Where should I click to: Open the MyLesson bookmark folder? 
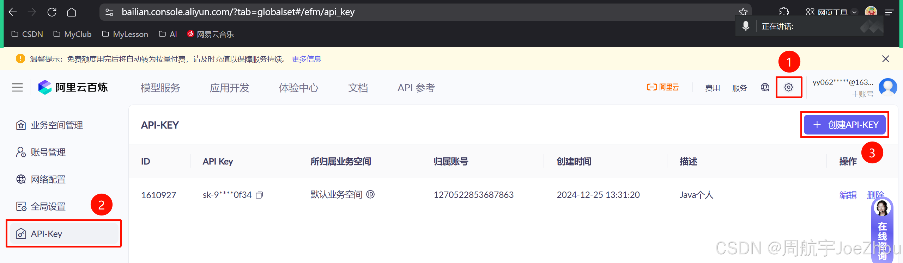pyautogui.click(x=125, y=34)
